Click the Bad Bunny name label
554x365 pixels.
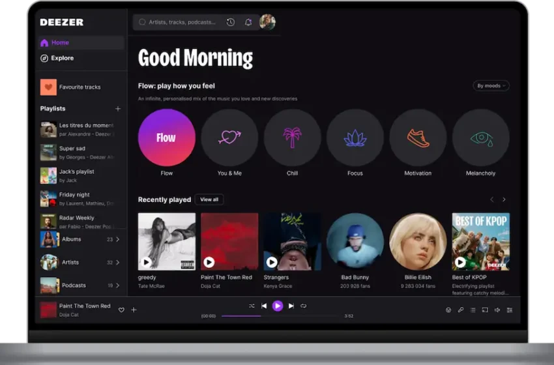pyautogui.click(x=355, y=278)
